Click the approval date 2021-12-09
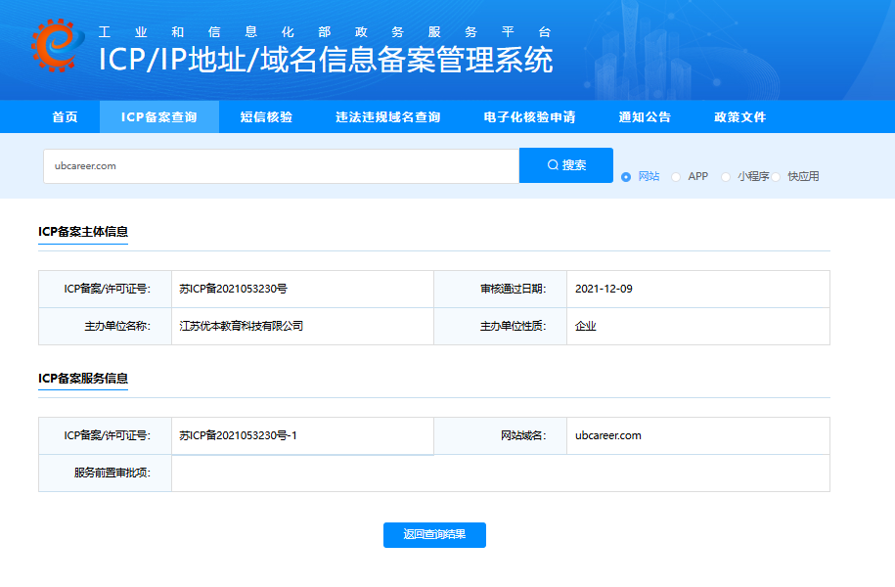895x587 pixels. pos(604,289)
